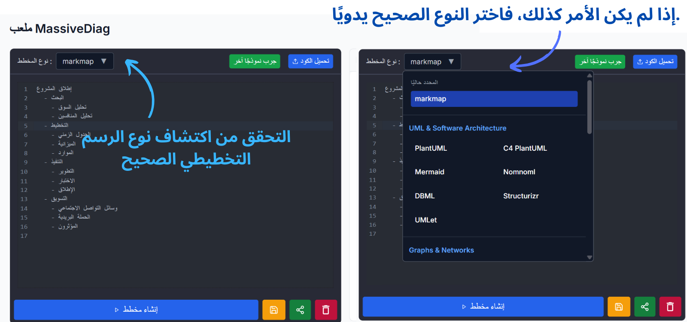Click empty line 17 in the left code editor

tap(176, 236)
